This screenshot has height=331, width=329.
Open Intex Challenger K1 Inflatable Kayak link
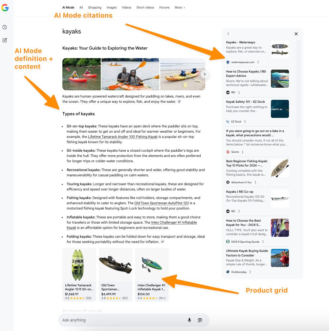point(174,223)
